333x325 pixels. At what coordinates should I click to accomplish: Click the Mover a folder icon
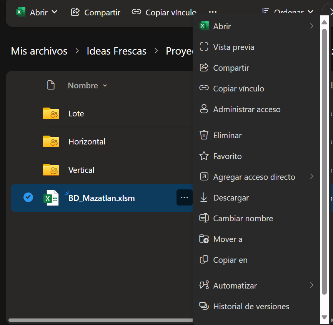tap(204, 239)
